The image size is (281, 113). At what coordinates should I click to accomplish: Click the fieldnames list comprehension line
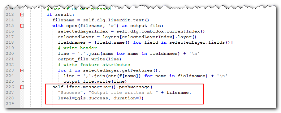pos(145,42)
